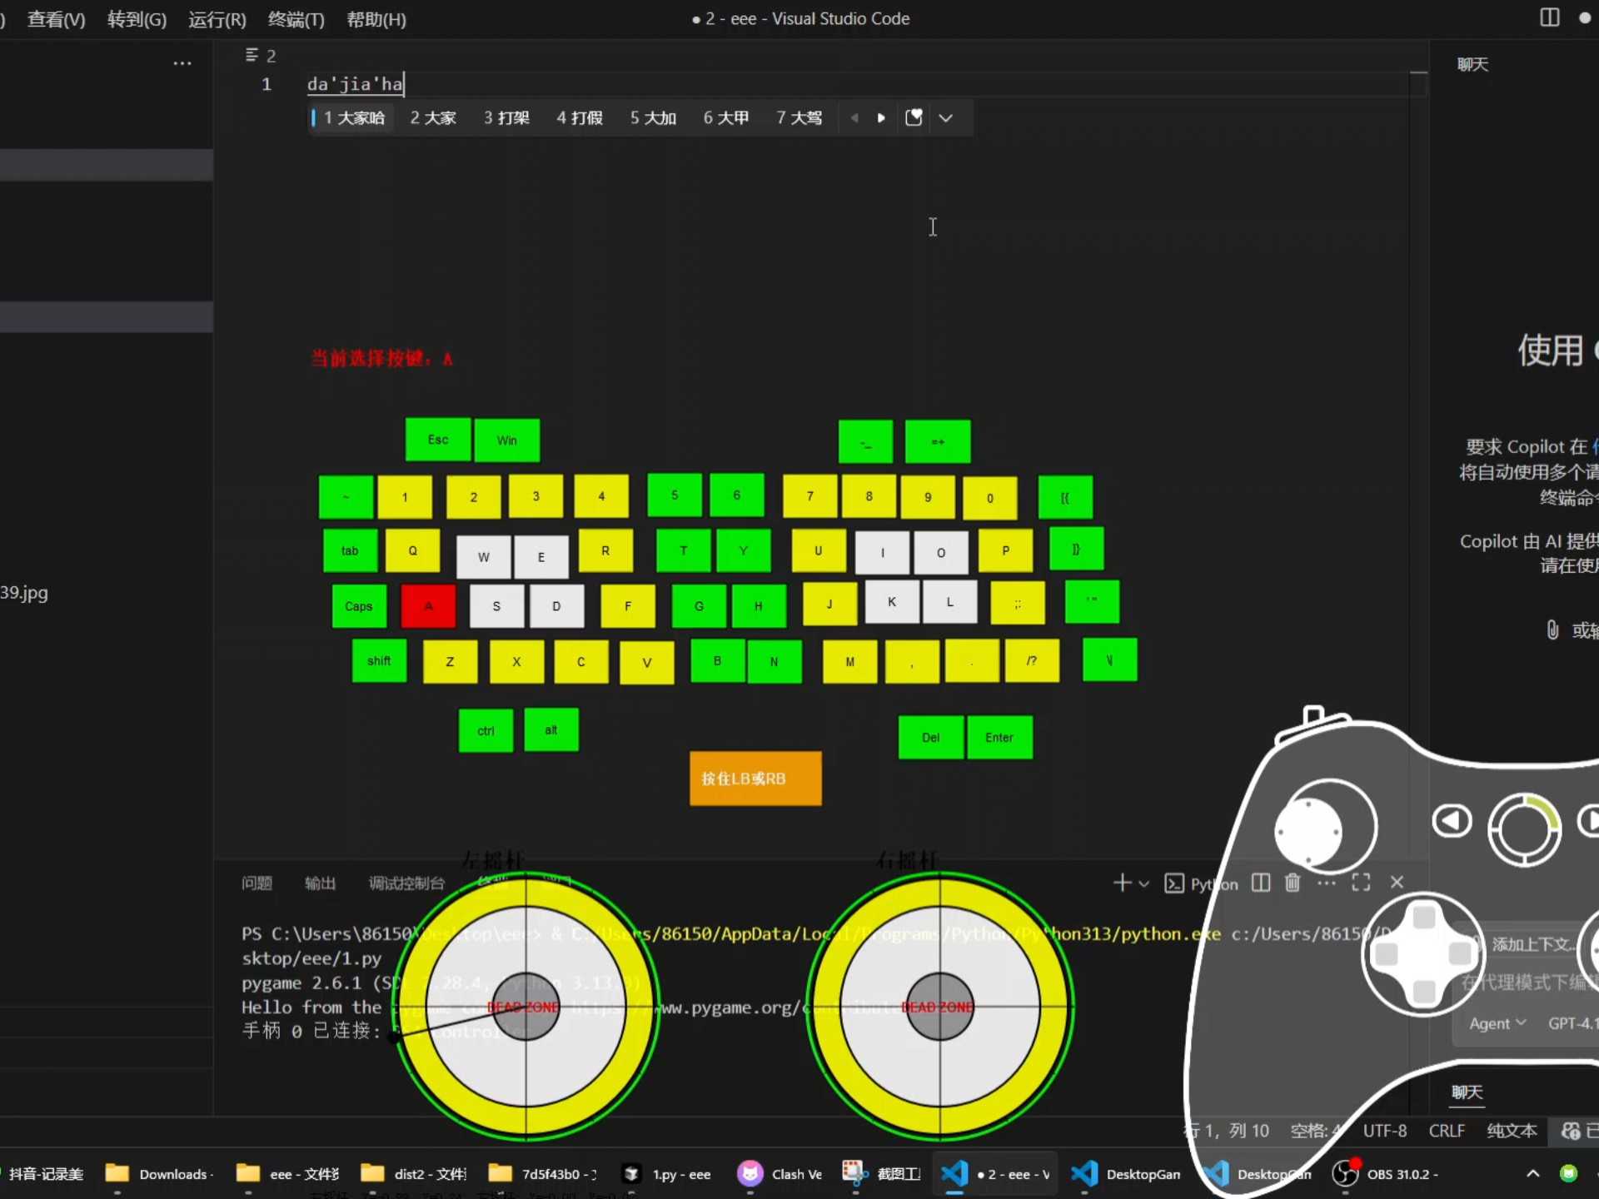Open new terminal with plus icon
The image size is (1599, 1199).
[x=1122, y=883]
